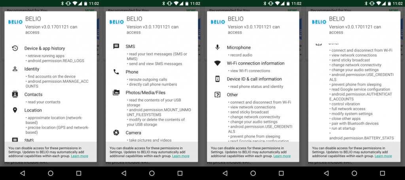Select 'pair with Bluetooth devices' permission
Screen dimensions: 405x180
pos(355,124)
